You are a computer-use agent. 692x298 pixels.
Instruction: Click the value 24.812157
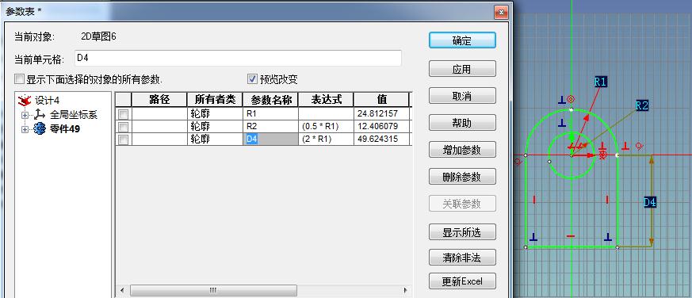(x=381, y=114)
